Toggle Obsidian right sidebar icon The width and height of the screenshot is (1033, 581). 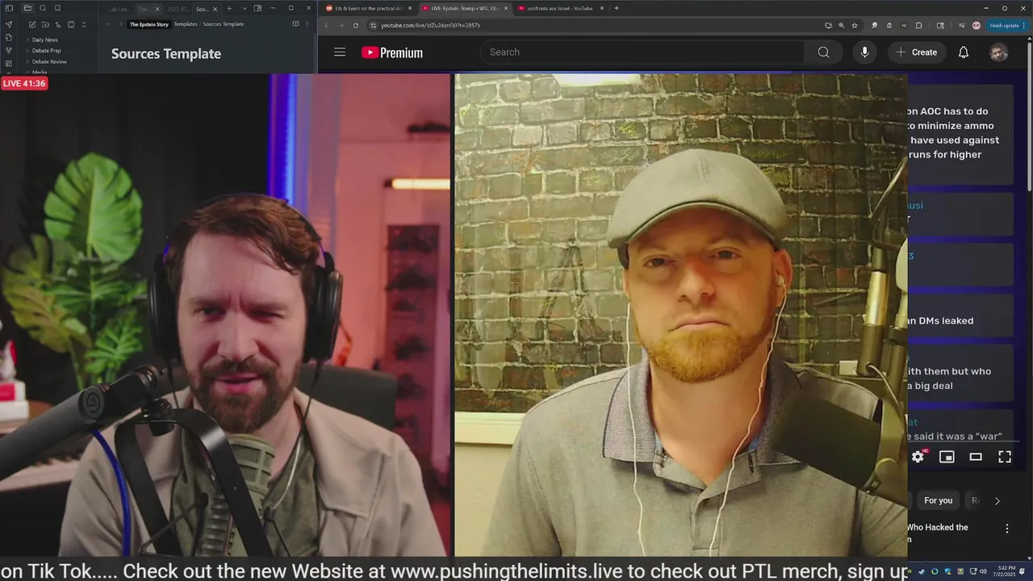point(257,9)
